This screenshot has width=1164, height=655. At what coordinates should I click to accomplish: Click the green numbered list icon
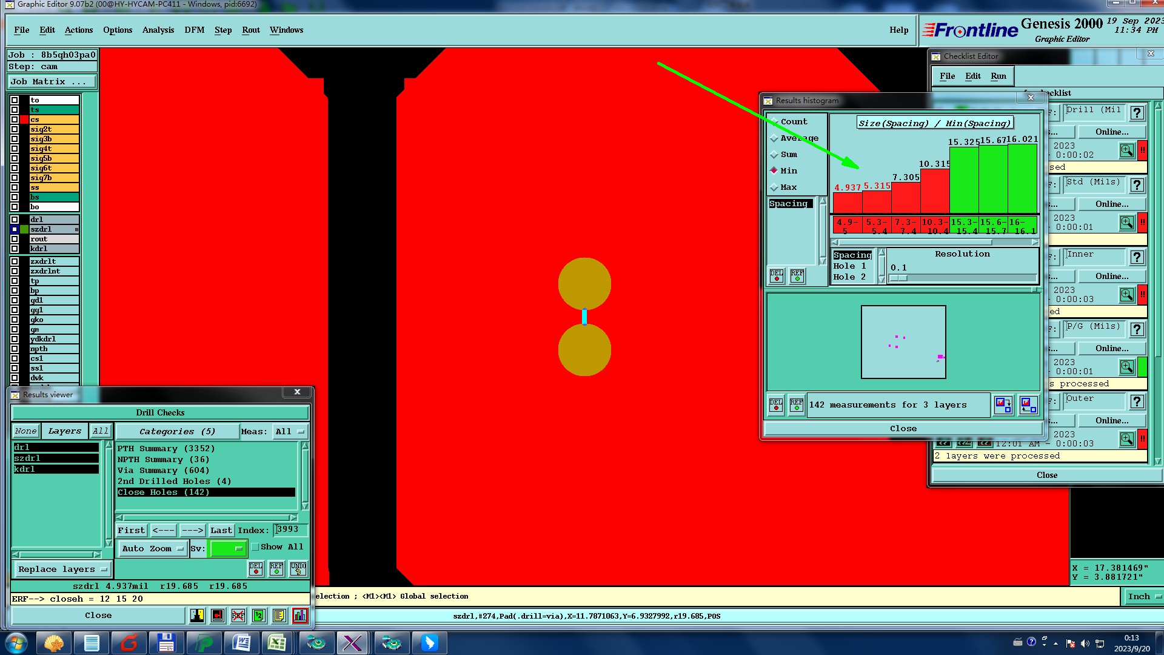coord(259,616)
